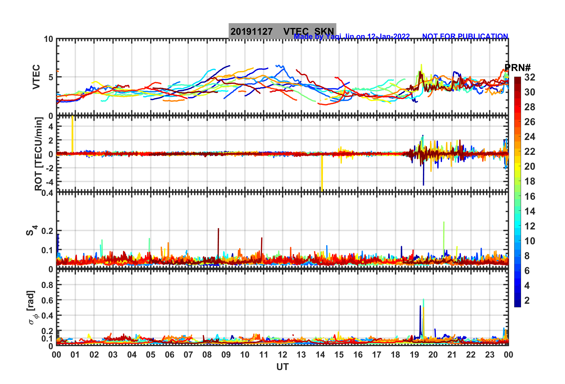The image size is (565, 384).
Task: Click PRN colorbar tick label 6
Action: pyautogui.click(x=527, y=271)
